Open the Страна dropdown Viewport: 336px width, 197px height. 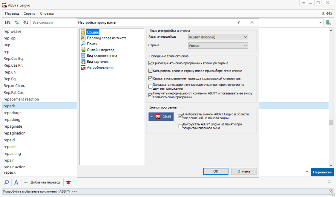click(218, 46)
